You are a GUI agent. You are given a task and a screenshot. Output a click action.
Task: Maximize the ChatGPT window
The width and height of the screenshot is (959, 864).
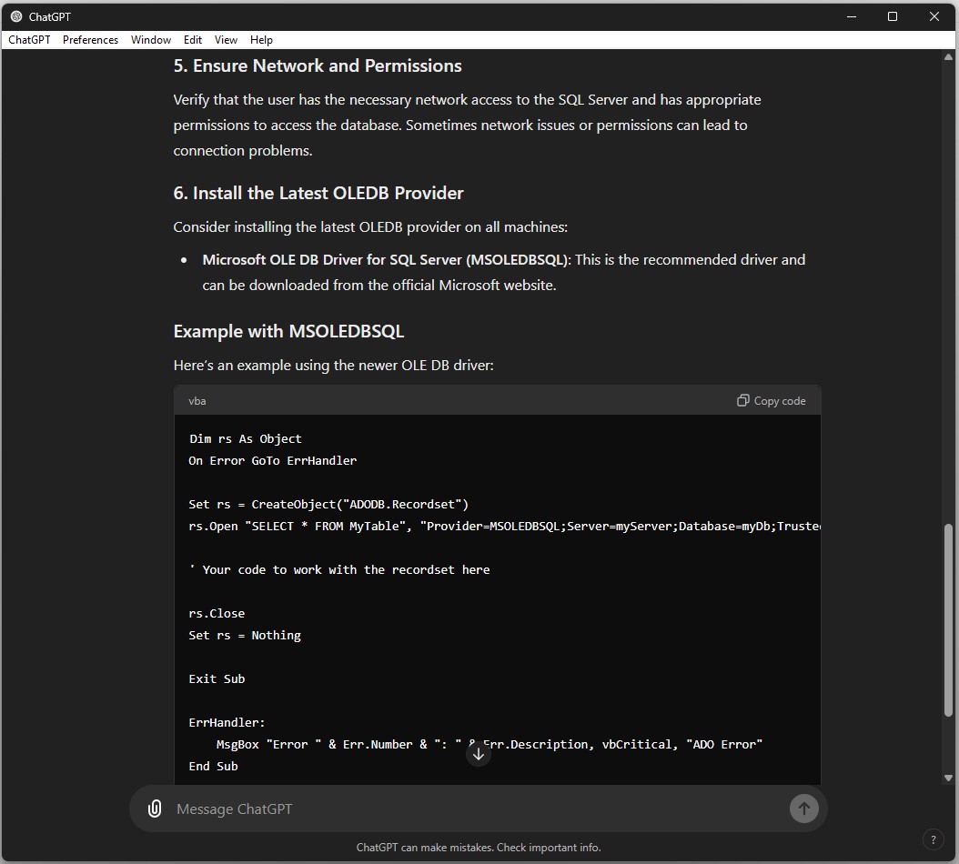coord(892,16)
